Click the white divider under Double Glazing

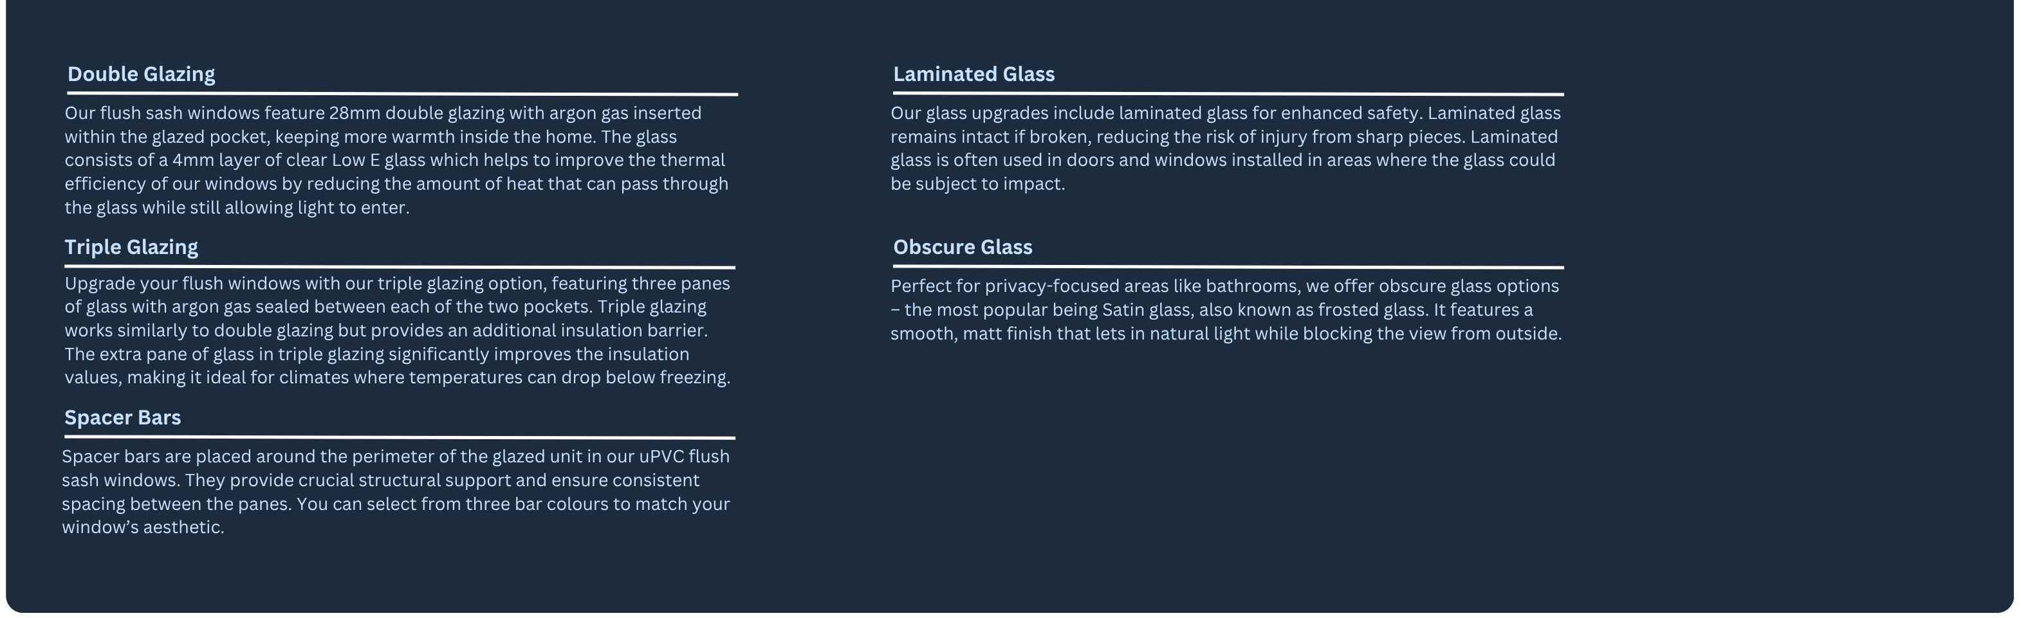coord(403,94)
